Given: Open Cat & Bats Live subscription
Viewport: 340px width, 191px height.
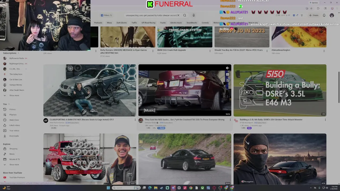Looking at the screenshot, I should (16, 80).
